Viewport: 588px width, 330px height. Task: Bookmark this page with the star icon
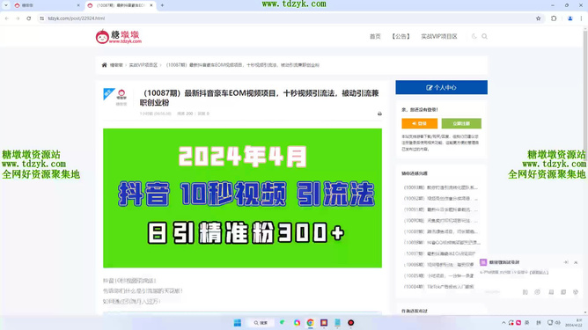(x=539, y=18)
